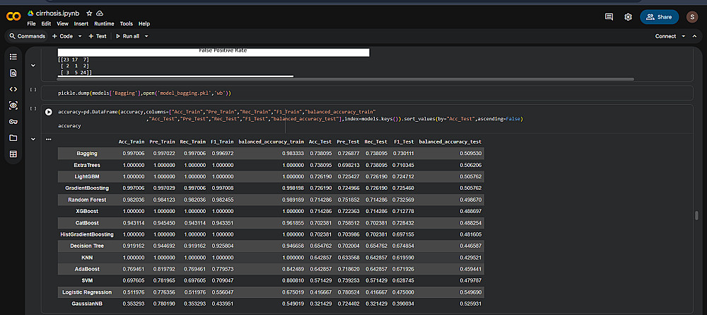
Task: Open the Table of contents sidebar icon
Action: (x=13, y=56)
